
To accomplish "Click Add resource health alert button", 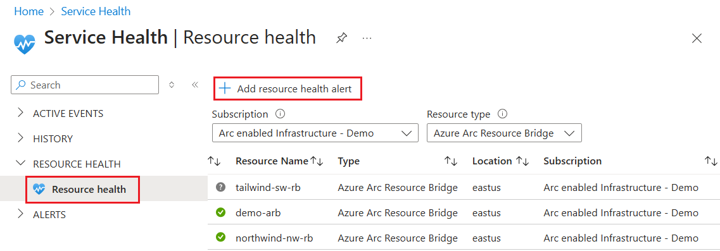I will point(288,89).
